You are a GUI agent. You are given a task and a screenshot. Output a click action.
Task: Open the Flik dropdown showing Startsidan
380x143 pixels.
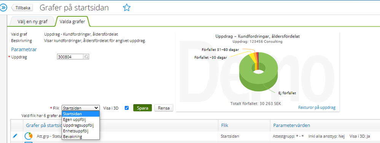pos(81,108)
